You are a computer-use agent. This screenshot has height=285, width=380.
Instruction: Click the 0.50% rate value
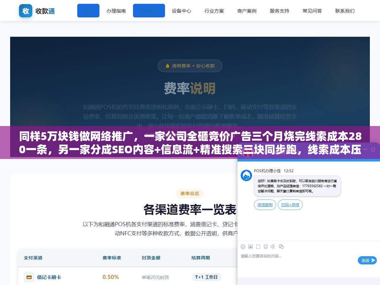111,277
